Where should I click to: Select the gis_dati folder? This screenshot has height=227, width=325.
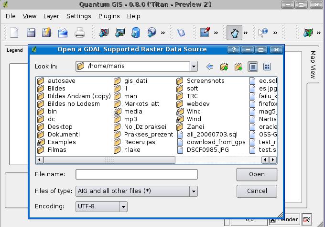coord(130,81)
